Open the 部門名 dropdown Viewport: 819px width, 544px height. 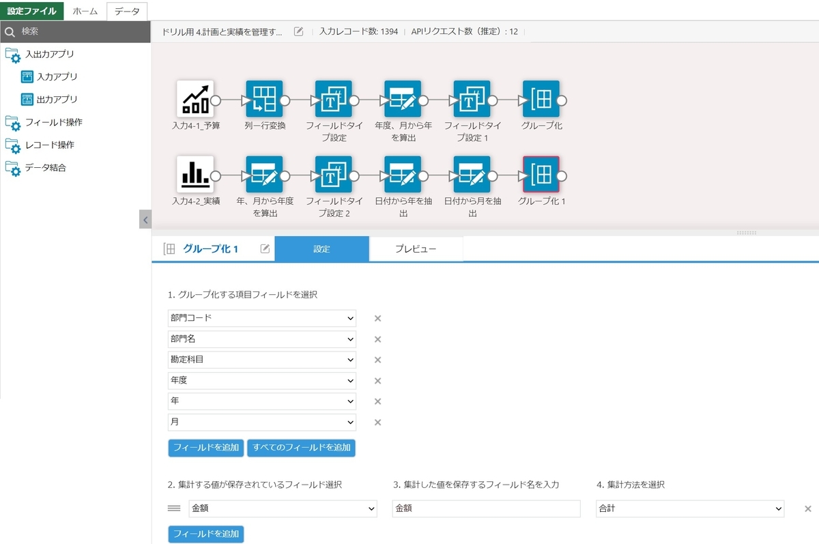[262, 339]
